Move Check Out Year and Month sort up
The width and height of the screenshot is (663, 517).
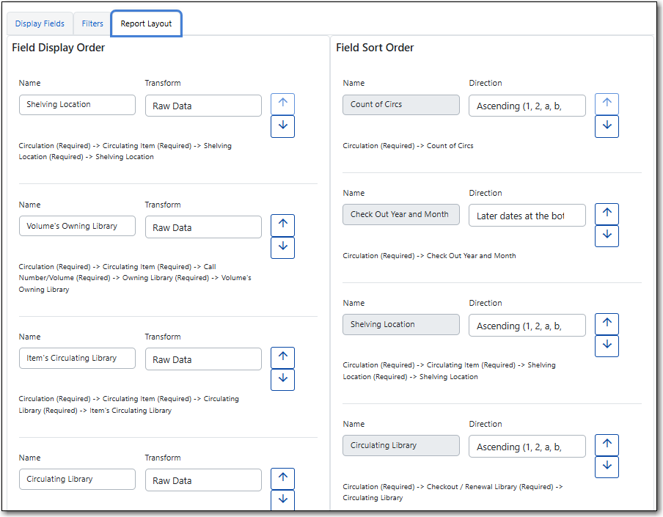click(x=607, y=213)
